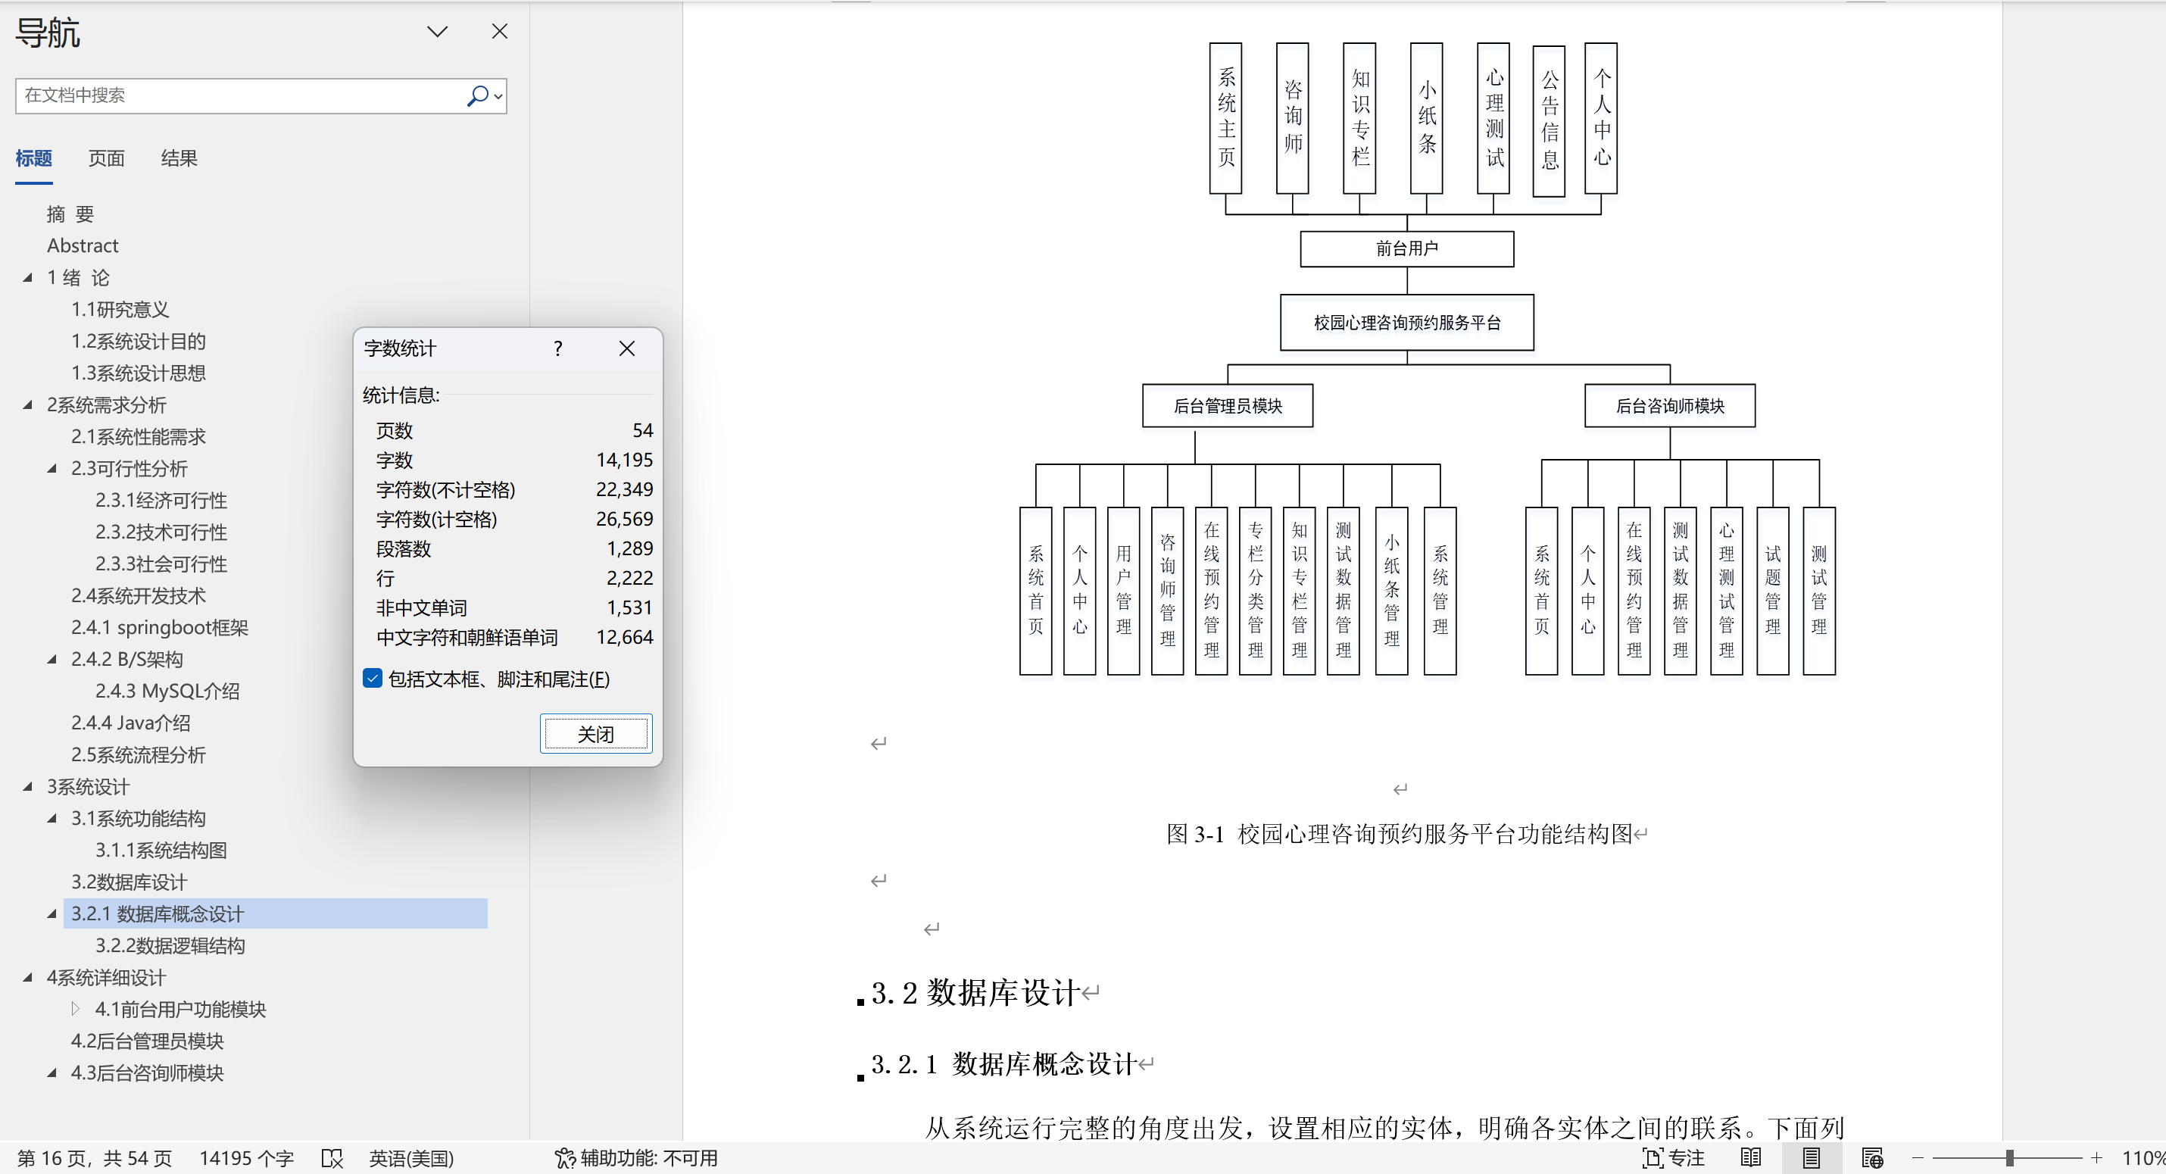Select the 后台咨询师模块 diagram box
2166x1174 pixels.
1670,406
